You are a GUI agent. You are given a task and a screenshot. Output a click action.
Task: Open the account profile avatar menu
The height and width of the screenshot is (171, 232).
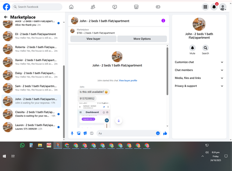tap(223, 7)
